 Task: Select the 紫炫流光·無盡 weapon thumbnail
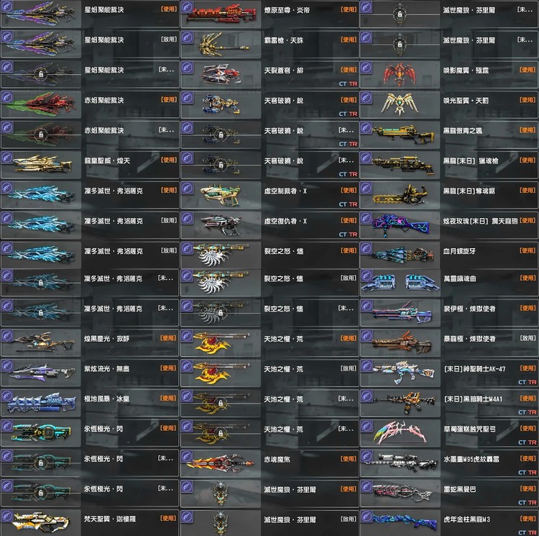click(x=42, y=373)
